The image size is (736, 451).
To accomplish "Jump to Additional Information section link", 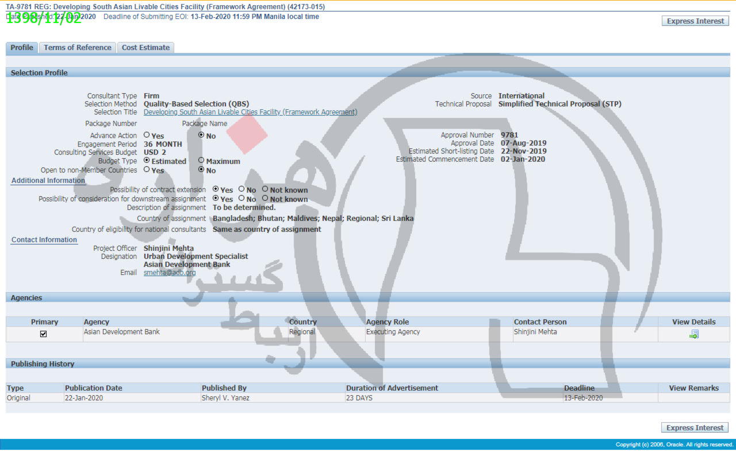I will (x=48, y=181).
